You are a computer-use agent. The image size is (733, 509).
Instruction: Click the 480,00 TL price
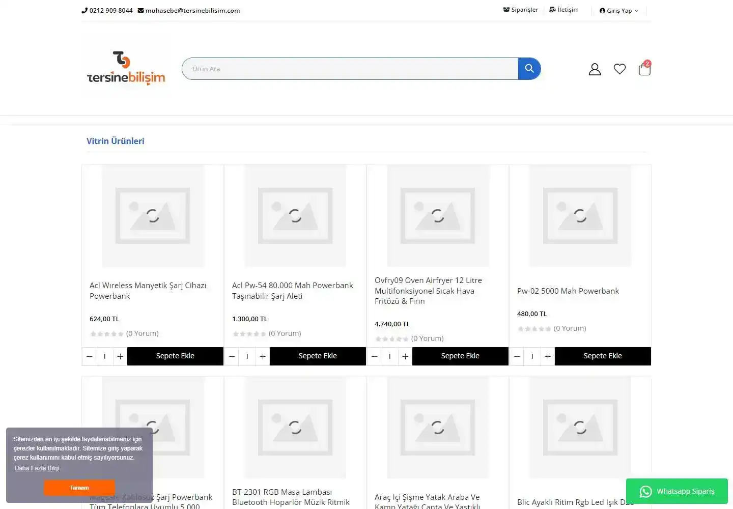point(532,314)
